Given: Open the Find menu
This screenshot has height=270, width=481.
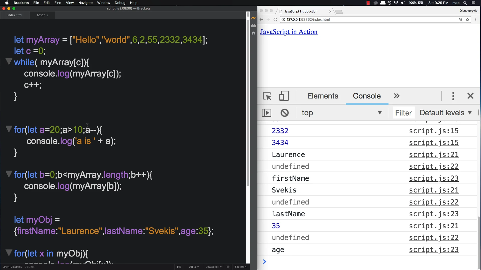Looking at the screenshot, I should pos(58,3).
